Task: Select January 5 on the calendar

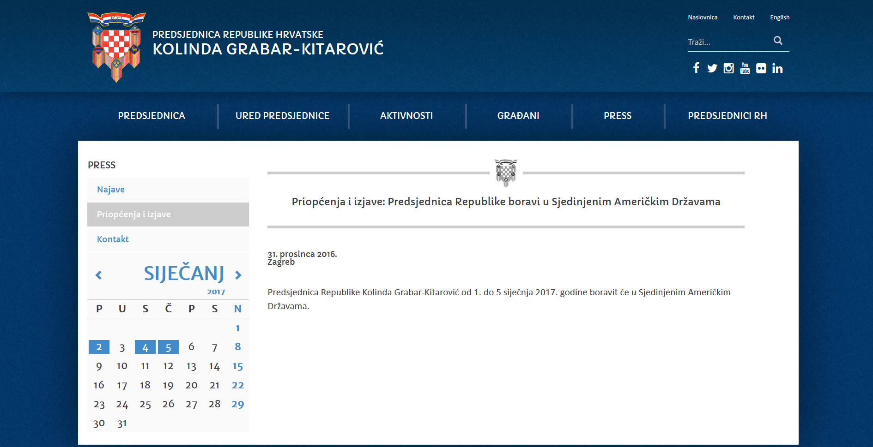Action: (x=168, y=347)
